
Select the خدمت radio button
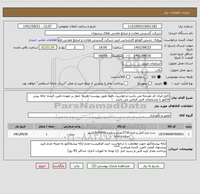[x=145, y=77]
